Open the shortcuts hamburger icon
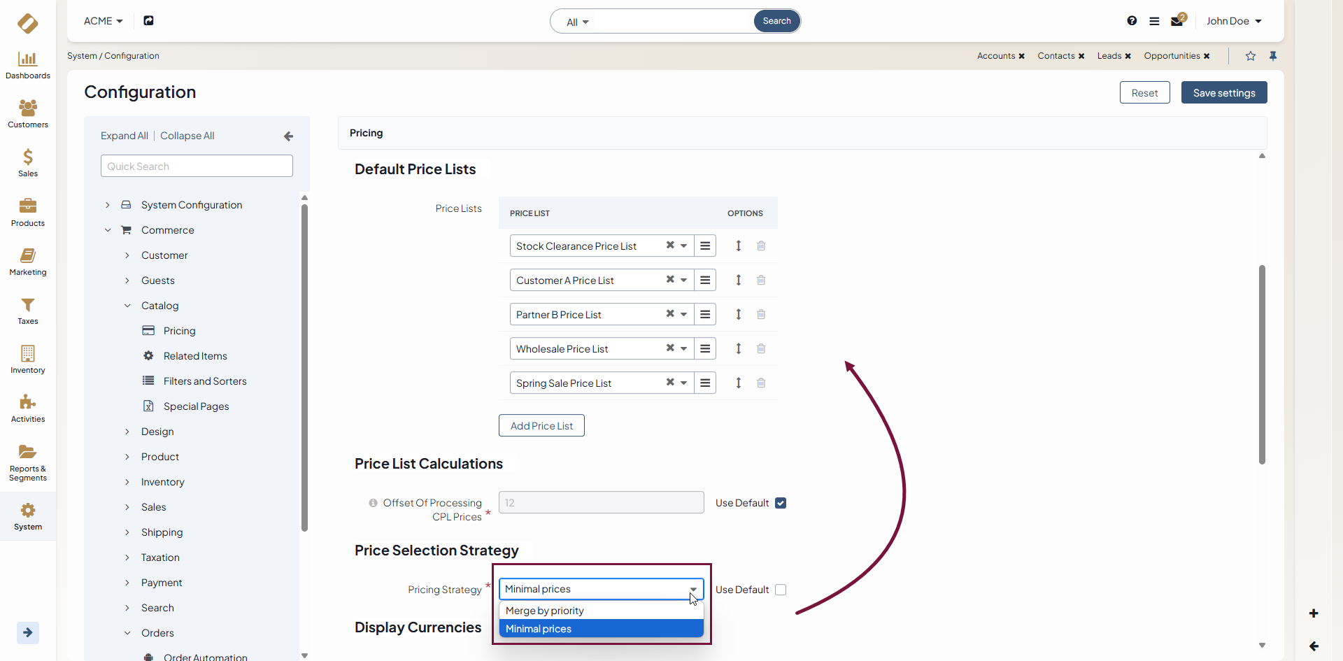Viewport: 1343px width, 661px height. coord(1154,21)
